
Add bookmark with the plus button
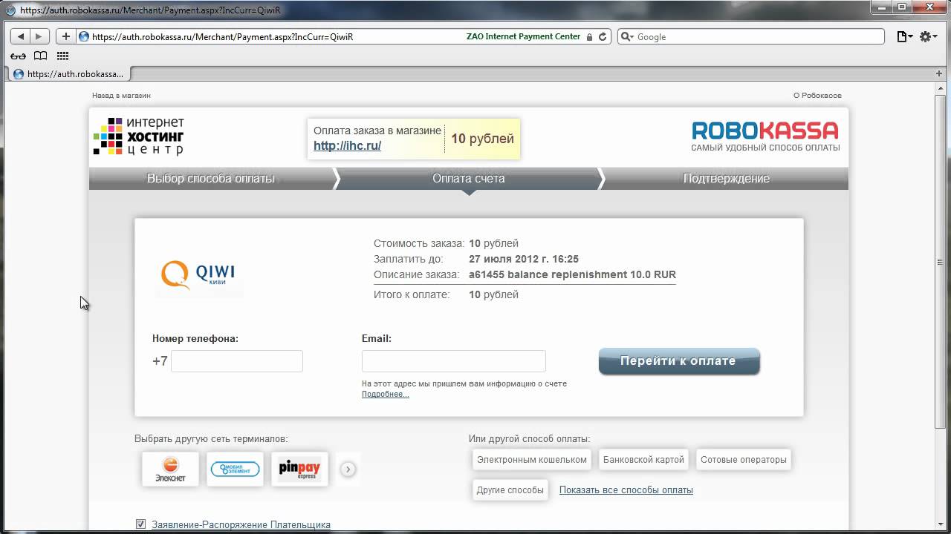pyautogui.click(x=65, y=36)
